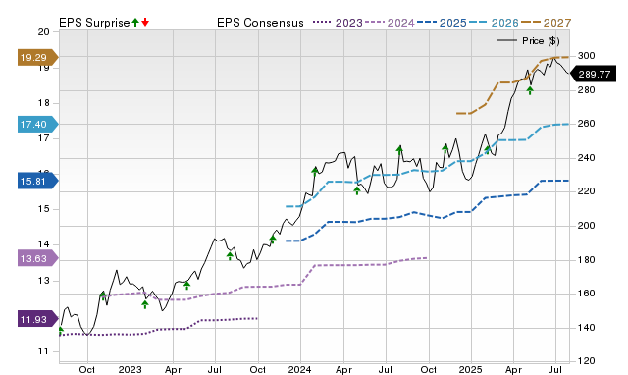Image resolution: width=628 pixels, height=375 pixels.
Task: Select the 17.40 consensus value tag
Action: coord(37,125)
